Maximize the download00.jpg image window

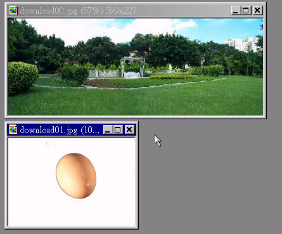[246, 10]
